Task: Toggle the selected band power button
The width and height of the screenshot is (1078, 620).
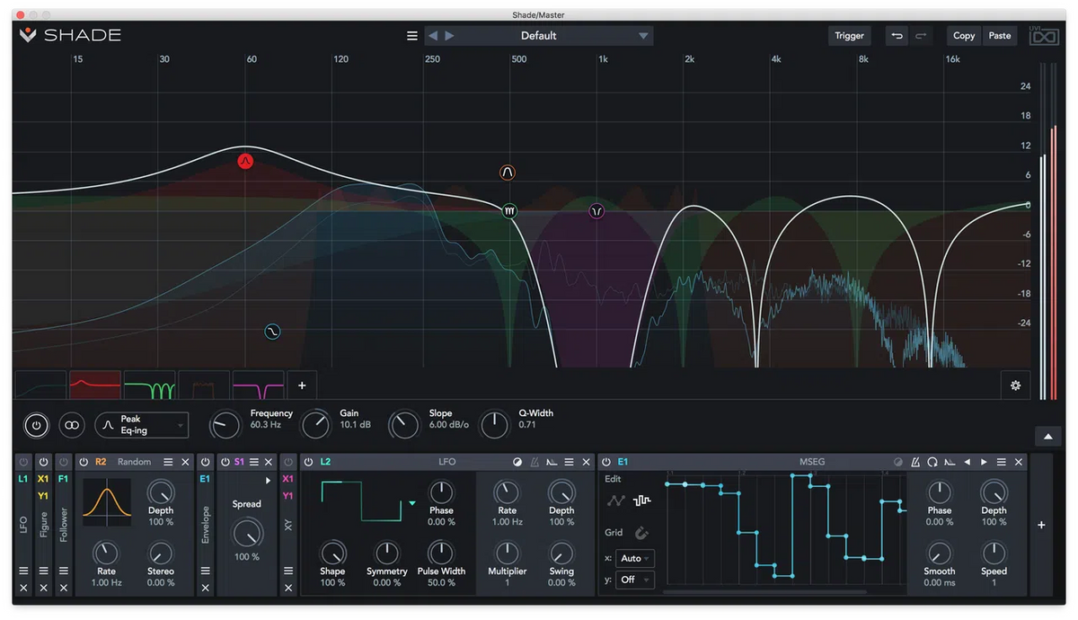Action: tap(36, 425)
